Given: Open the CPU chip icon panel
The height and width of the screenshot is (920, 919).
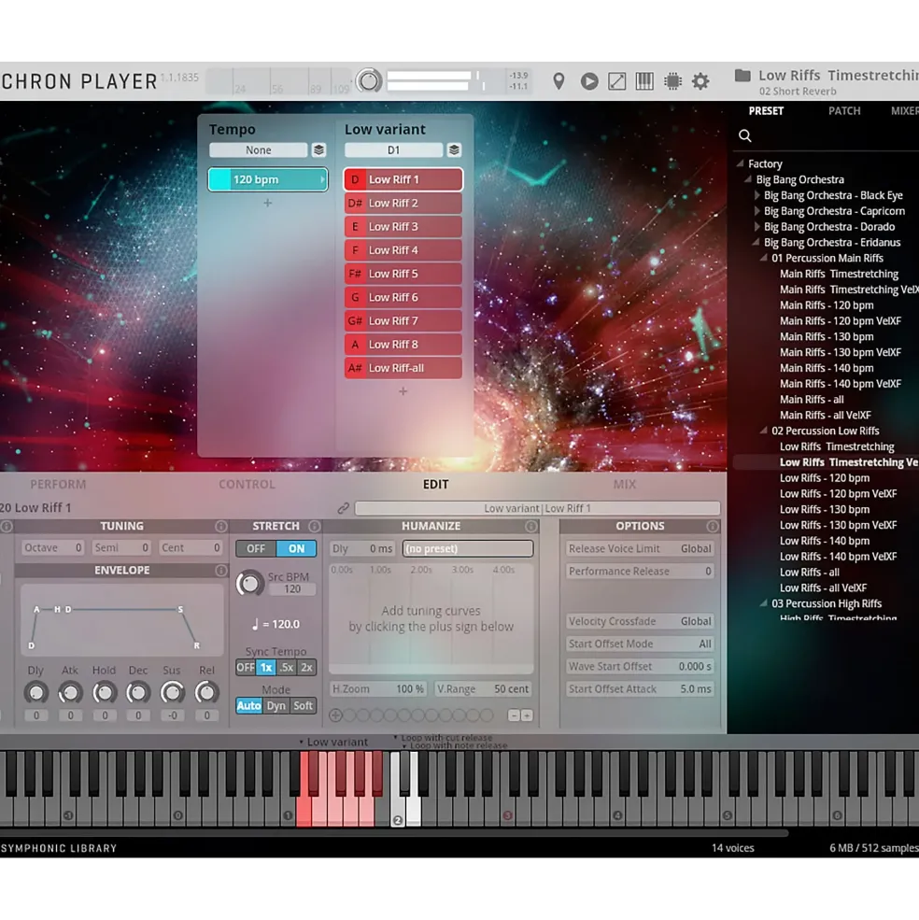Looking at the screenshot, I should pos(672,81).
